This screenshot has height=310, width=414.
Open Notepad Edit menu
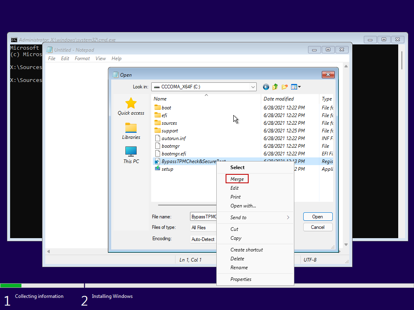pyautogui.click(x=65, y=59)
